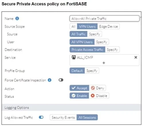Image resolution: width=143 pixels, height=126 pixels.
Task: Choose Specify for the Destination
Action: pos(112,49)
